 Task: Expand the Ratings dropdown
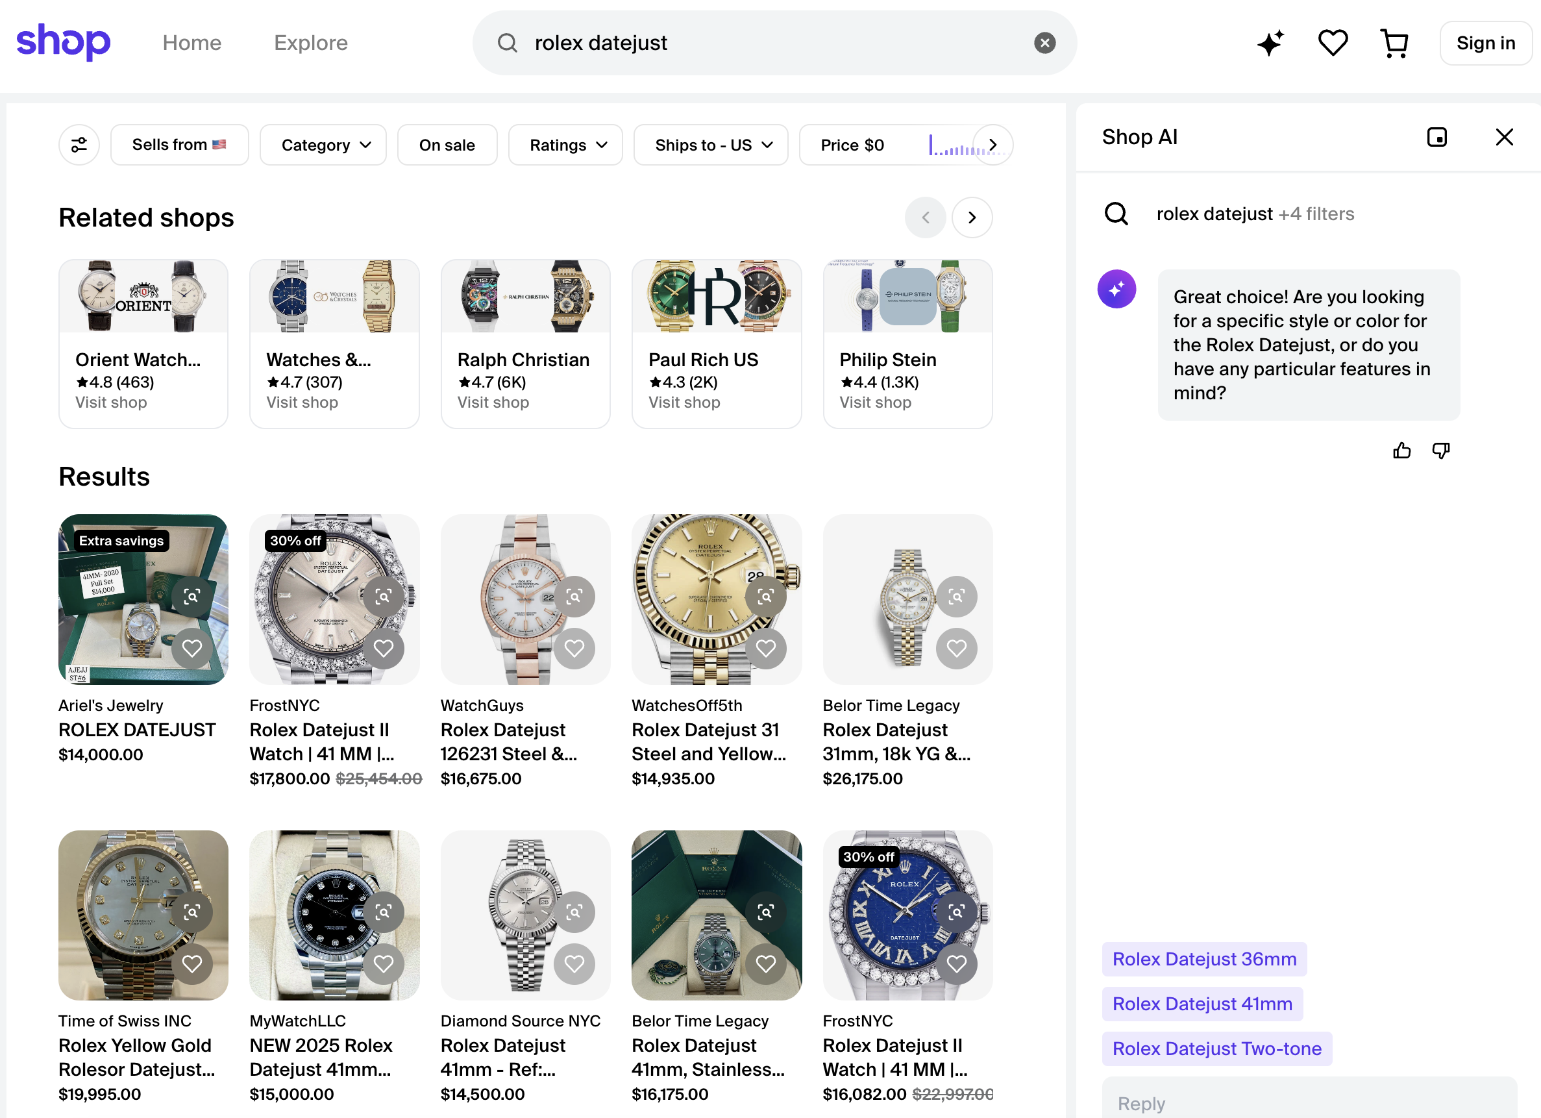point(565,145)
